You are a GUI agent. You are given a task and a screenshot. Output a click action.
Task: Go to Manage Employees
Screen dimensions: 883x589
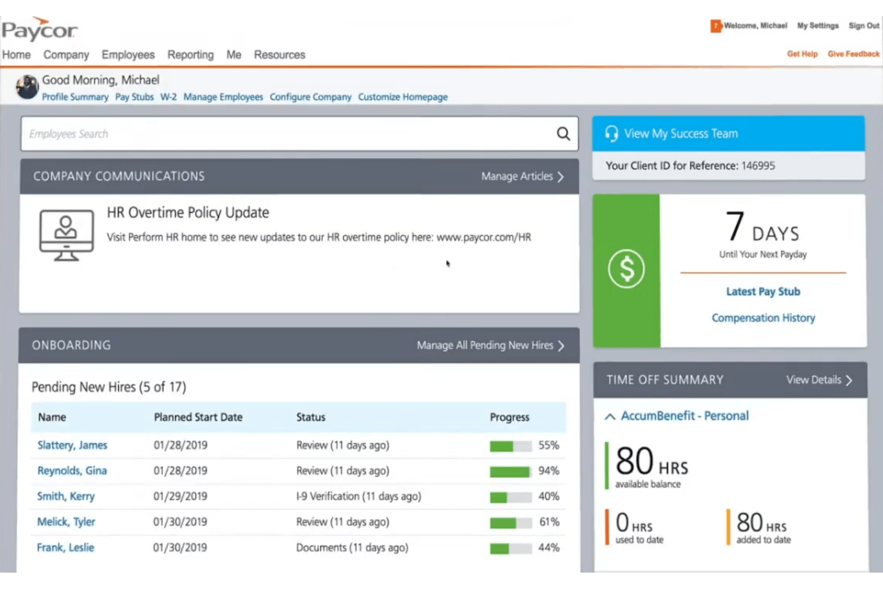[223, 97]
